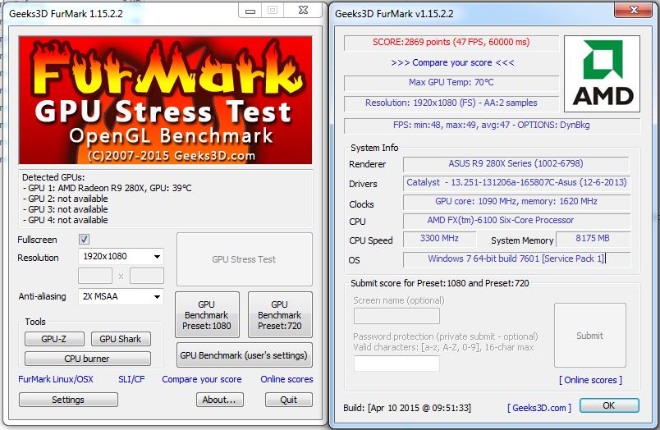The image size is (660, 430).
Task: Open the Anti-aliasing 2X MSAA dropdown
Action: point(121,296)
